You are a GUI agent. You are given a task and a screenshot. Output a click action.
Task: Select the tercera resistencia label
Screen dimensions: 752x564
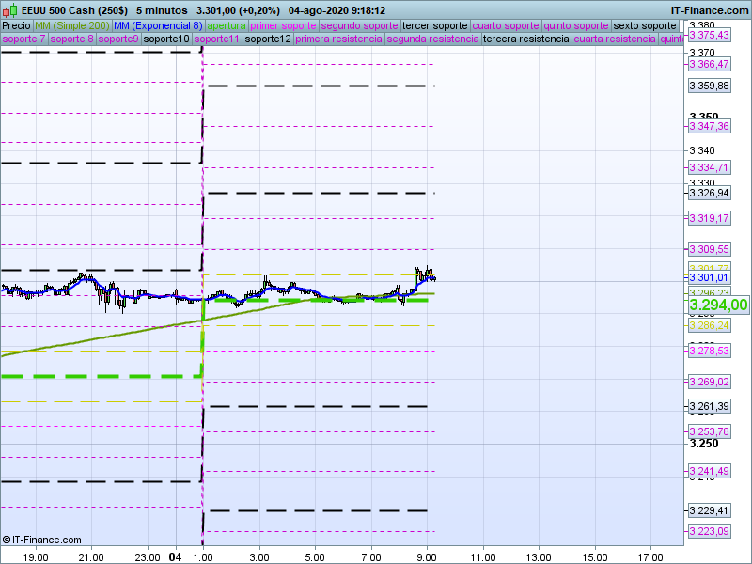click(x=525, y=39)
